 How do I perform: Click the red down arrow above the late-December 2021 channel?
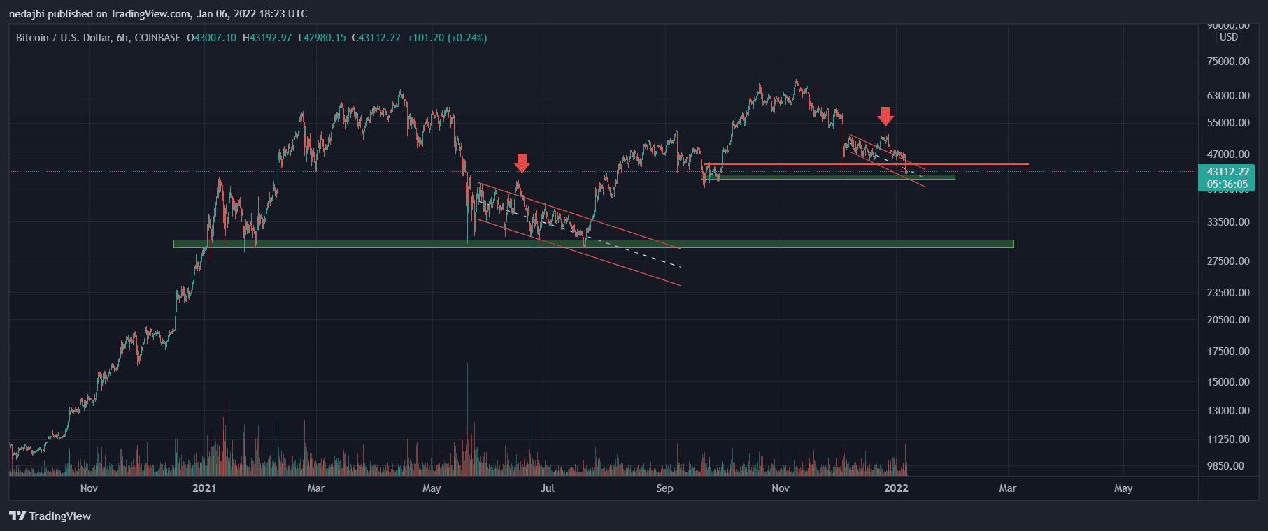(886, 116)
